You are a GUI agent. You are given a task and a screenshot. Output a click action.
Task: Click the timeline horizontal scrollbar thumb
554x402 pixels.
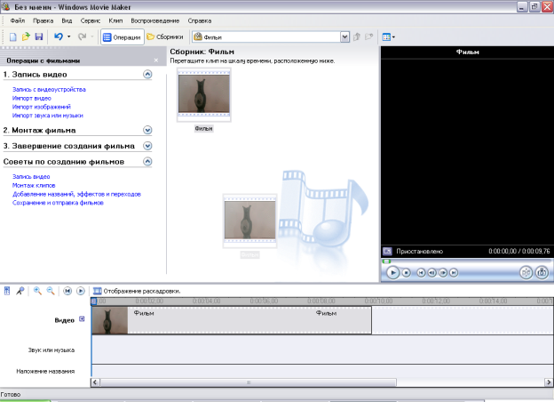[x=248, y=382]
